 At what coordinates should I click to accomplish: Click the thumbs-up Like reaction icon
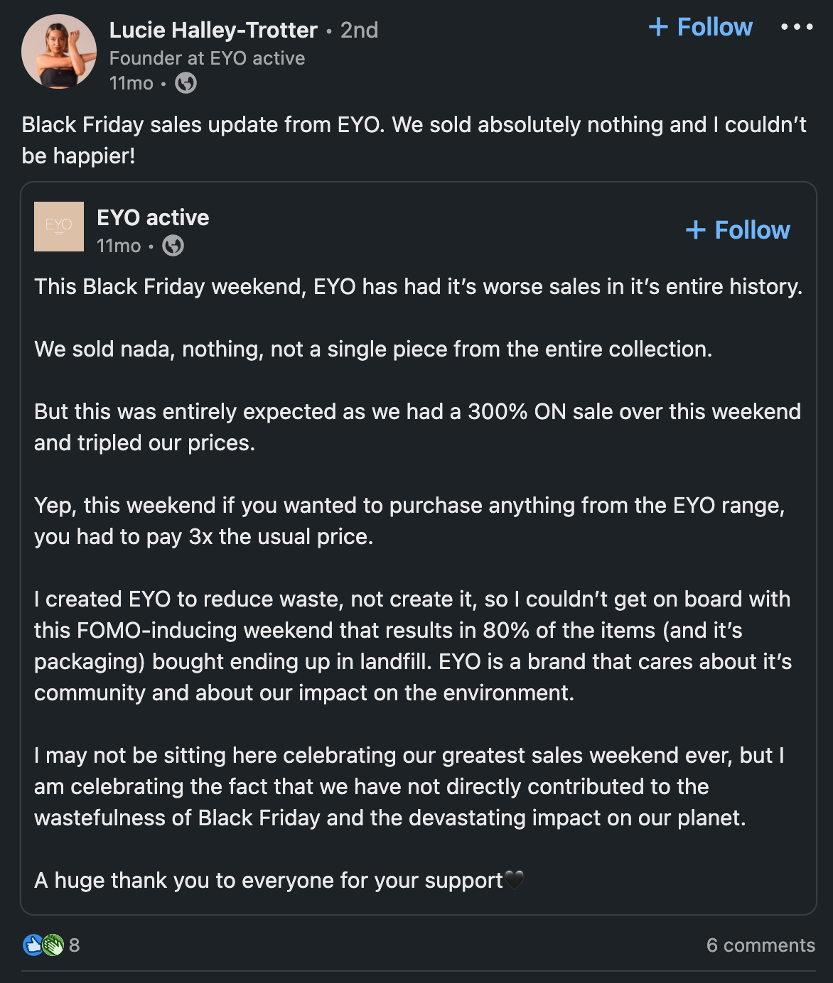tap(31, 945)
